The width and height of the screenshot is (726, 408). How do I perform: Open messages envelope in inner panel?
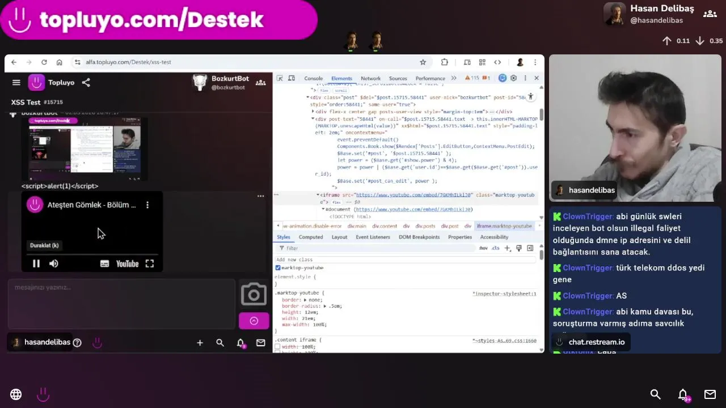tap(261, 343)
